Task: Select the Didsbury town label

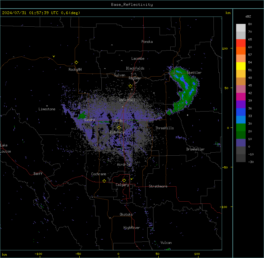Action: [x=117, y=132]
